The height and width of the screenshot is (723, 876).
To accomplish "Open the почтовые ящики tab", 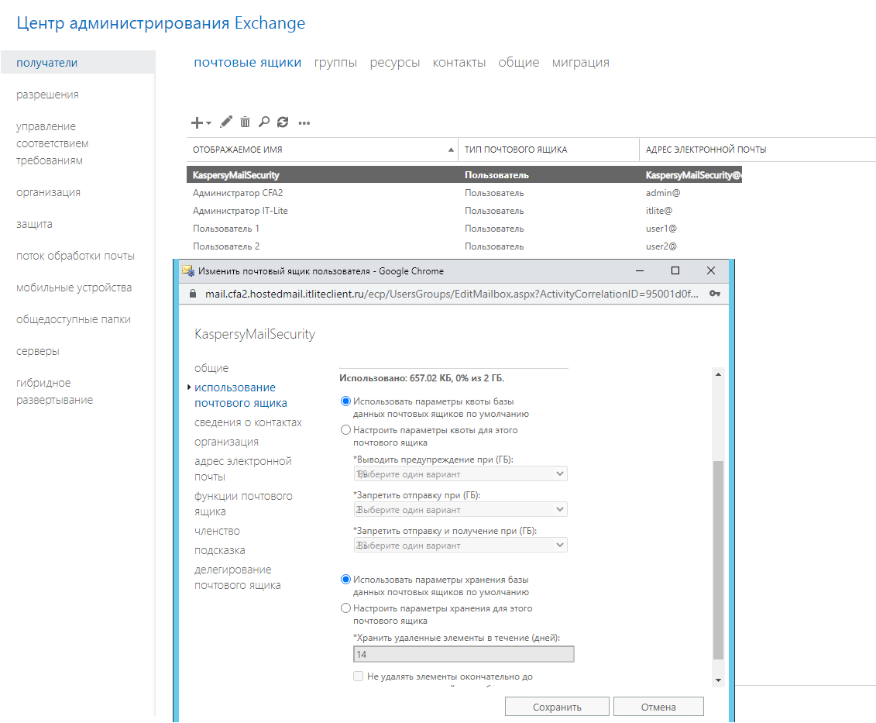I will [248, 63].
